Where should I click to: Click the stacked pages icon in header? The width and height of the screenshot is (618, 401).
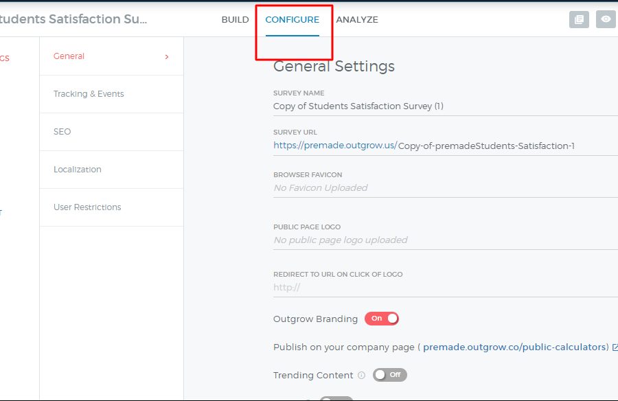pos(579,19)
